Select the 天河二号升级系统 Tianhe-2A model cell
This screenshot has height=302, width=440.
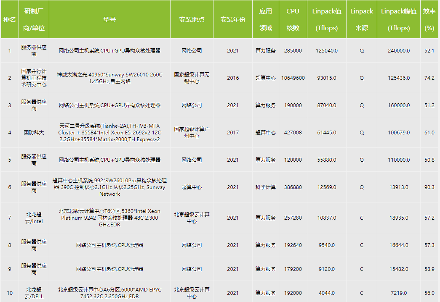pyautogui.click(x=109, y=132)
